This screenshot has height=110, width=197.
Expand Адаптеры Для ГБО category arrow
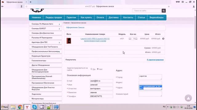[x=59, y=42]
